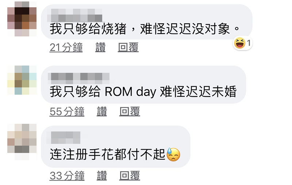Click the sad sweat emoji in third comment

[x=173, y=154]
